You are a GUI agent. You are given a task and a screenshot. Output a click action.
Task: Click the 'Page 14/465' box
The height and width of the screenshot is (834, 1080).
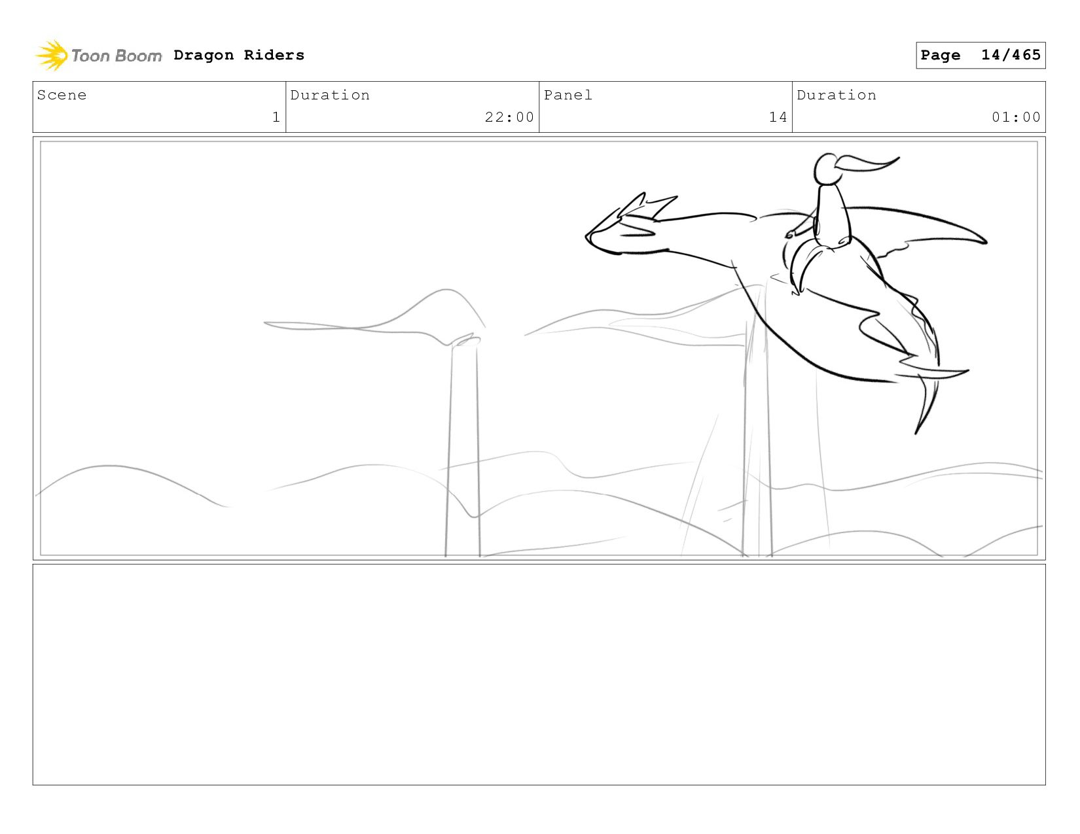click(981, 55)
